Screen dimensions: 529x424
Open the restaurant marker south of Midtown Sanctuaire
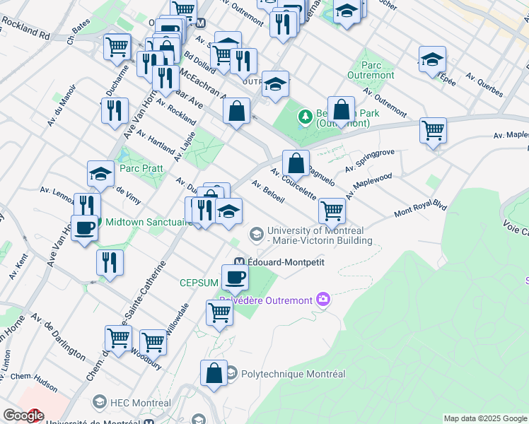tap(110, 263)
